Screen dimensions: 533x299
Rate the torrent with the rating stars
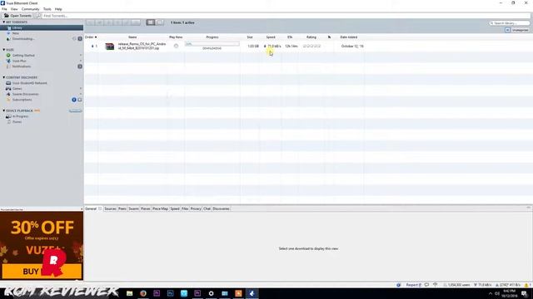tap(311, 47)
